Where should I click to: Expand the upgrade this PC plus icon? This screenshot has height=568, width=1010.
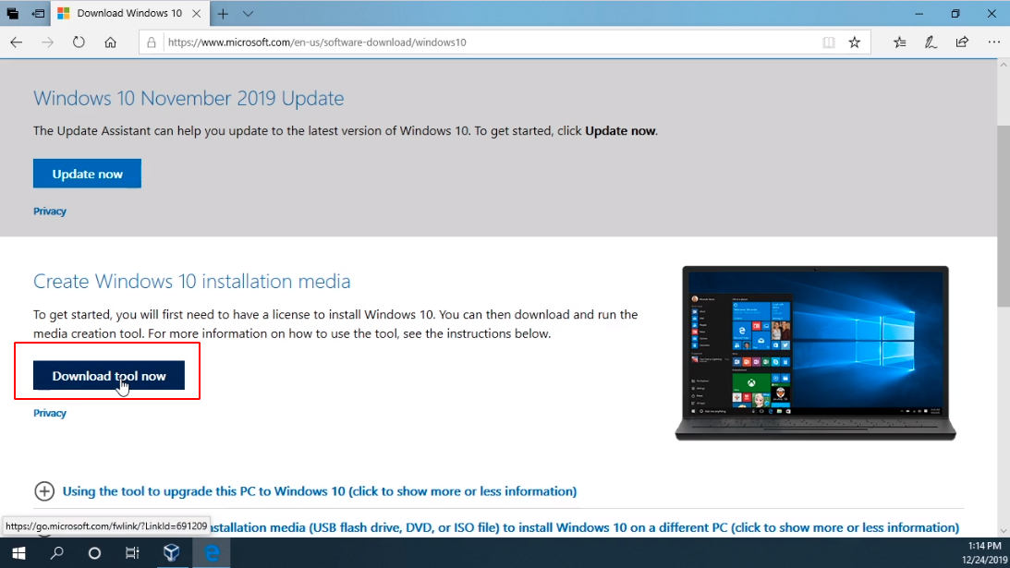tap(44, 491)
